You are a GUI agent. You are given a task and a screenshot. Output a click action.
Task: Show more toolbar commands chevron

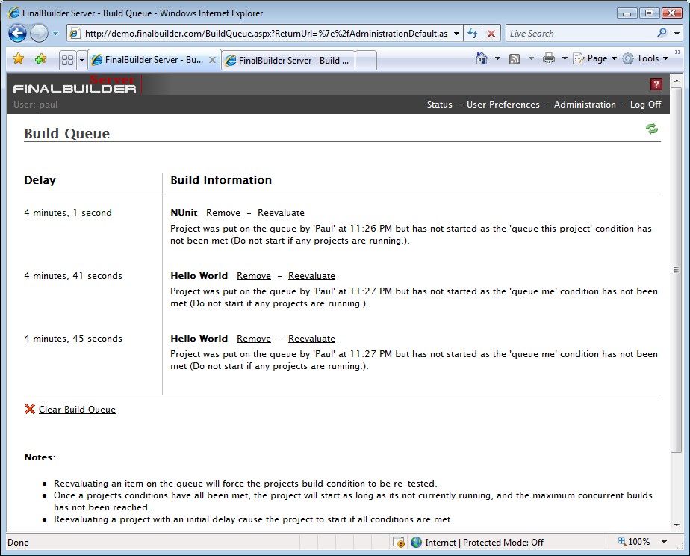pyautogui.click(x=678, y=52)
